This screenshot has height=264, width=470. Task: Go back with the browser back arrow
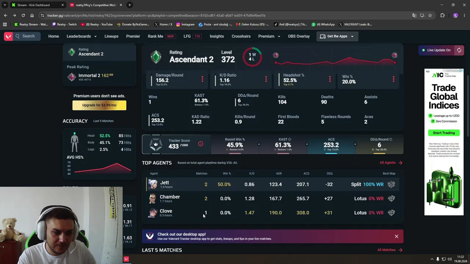click(6, 15)
